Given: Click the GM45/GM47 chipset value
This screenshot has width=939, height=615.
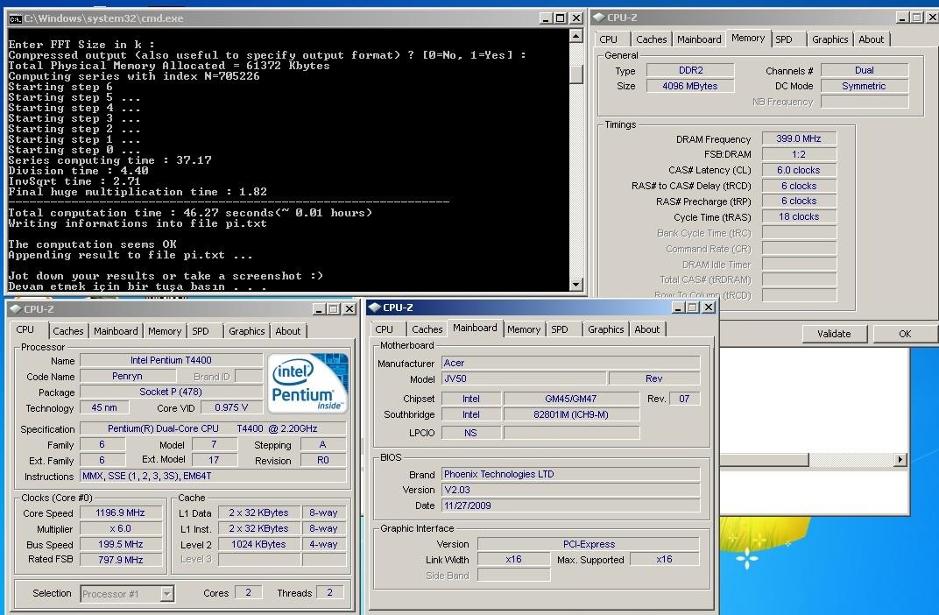Looking at the screenshot, I should [x=571, y=399].
